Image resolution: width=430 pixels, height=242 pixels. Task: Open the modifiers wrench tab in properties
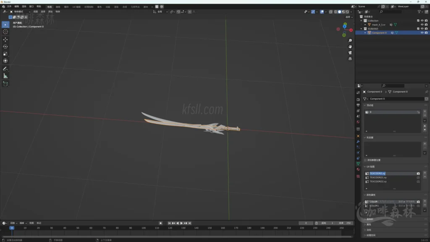click(358, 142)
